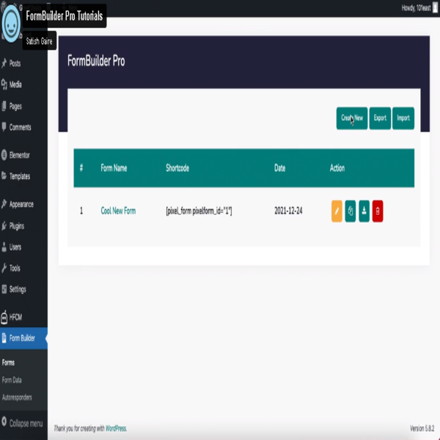The width and height of the screenshot is (440, 440).
Task: Open the Cool New Form link
Action: [118, 210]
